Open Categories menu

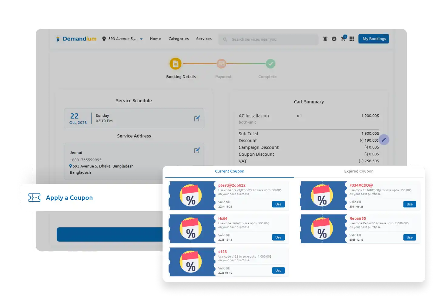tap(179, 39)
